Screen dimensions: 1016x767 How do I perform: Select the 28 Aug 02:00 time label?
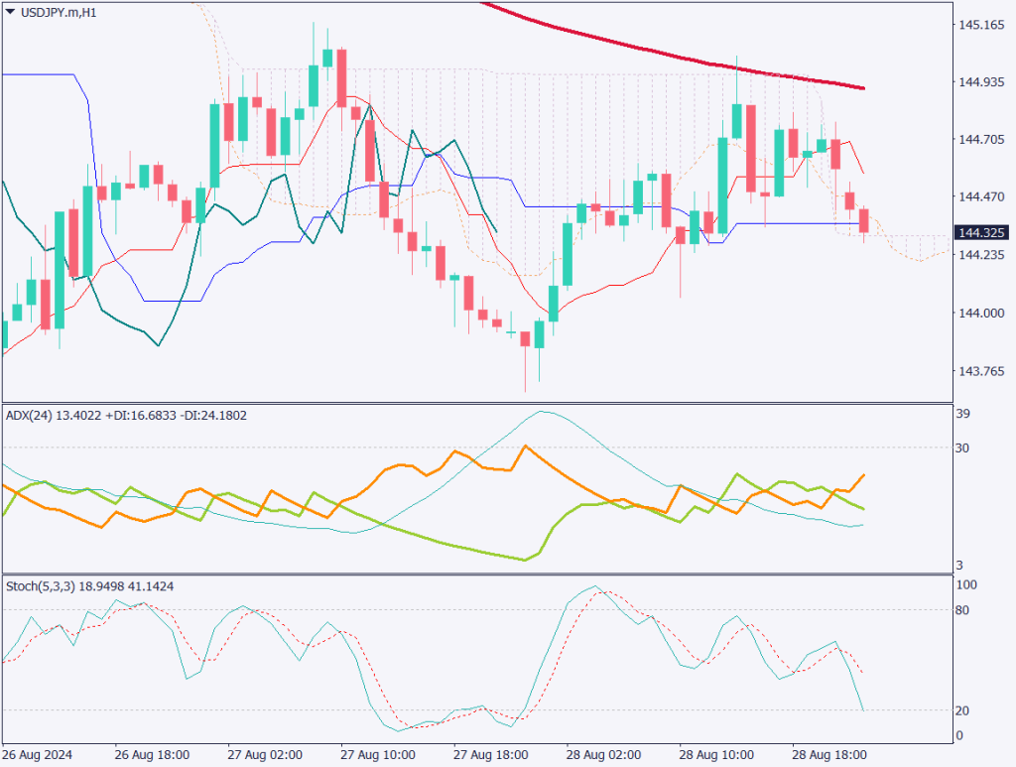[x=605, y=753]
